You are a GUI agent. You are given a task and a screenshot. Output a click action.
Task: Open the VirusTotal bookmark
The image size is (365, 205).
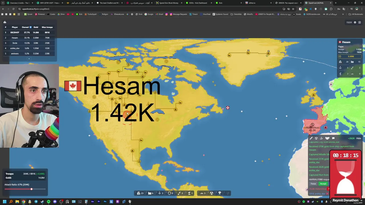click(205, 14)
